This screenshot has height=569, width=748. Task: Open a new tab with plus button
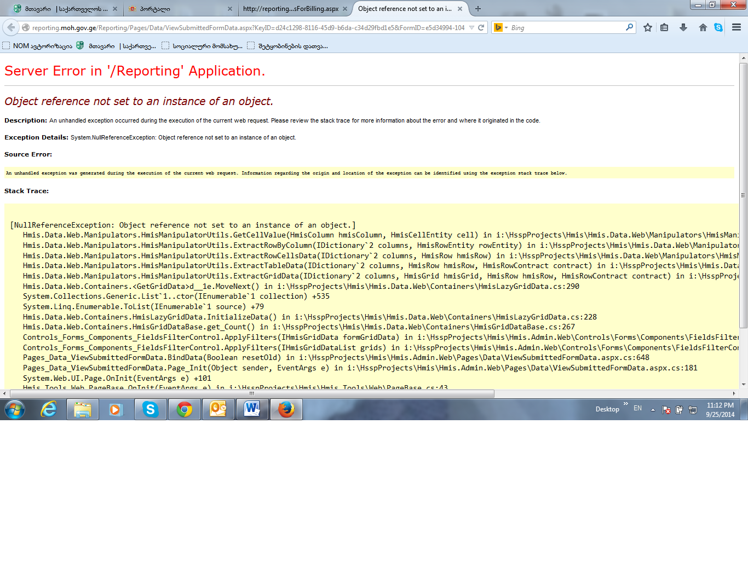click(478, 9)
